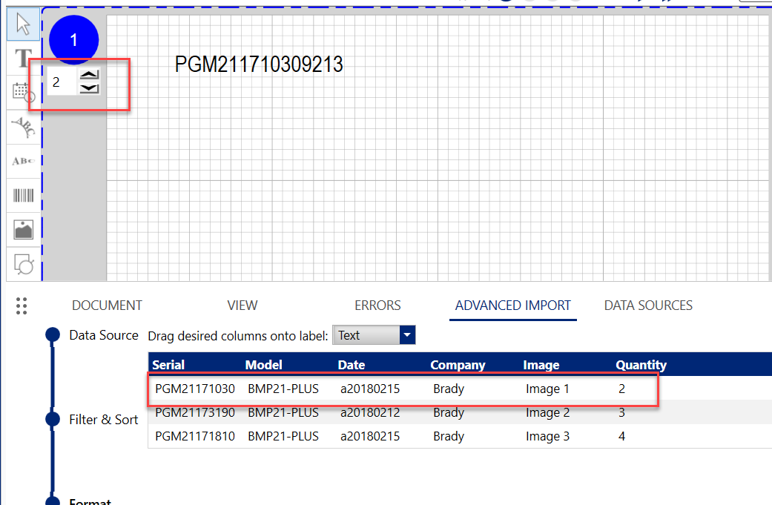Select the Data Source step
This screenshot has width=772, height=505.
click(x=103, y=335)
